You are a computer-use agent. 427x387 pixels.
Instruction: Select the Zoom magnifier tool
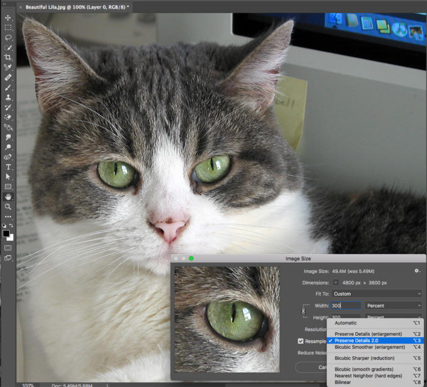pos(8,207)
